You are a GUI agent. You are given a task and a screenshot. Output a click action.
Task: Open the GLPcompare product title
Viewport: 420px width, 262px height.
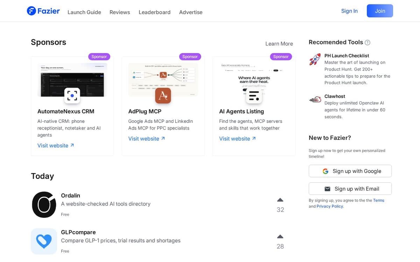(x=78, y=232)
